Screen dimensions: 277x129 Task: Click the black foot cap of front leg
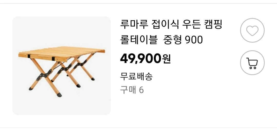(59, 95)
